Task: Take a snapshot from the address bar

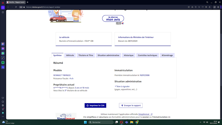Action: tap(192, 7)
